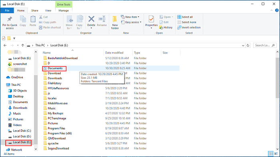The image size is (280, 157).
Task: Click the Search Local Disk field
Action: (x=265, y=45)
